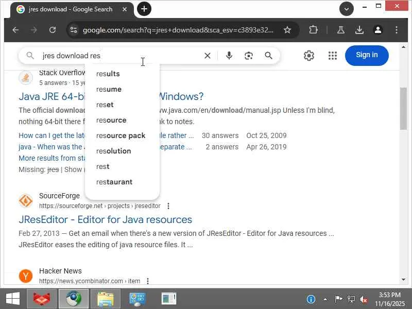
Task: Clear the search box text
Action: [208, 56]
